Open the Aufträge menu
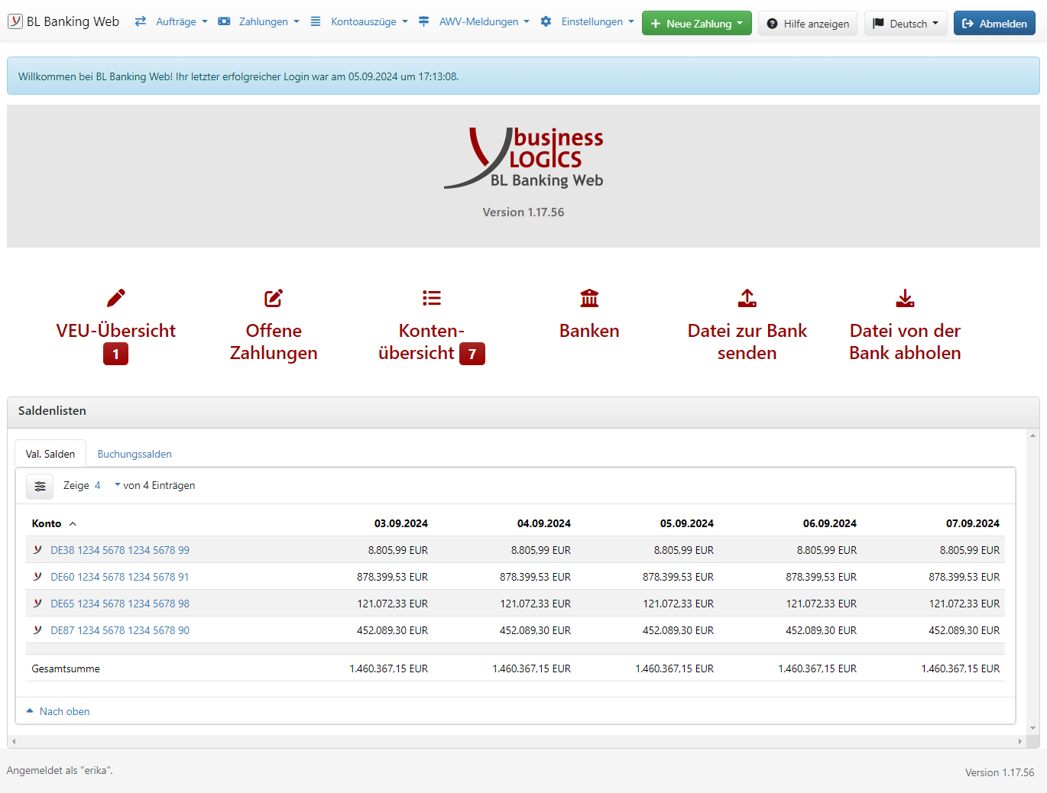The width and height of the screenshot is (1047, 793). [181, 21]
